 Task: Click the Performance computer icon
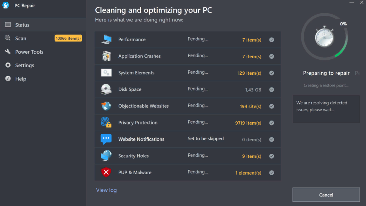click(106, 39)
